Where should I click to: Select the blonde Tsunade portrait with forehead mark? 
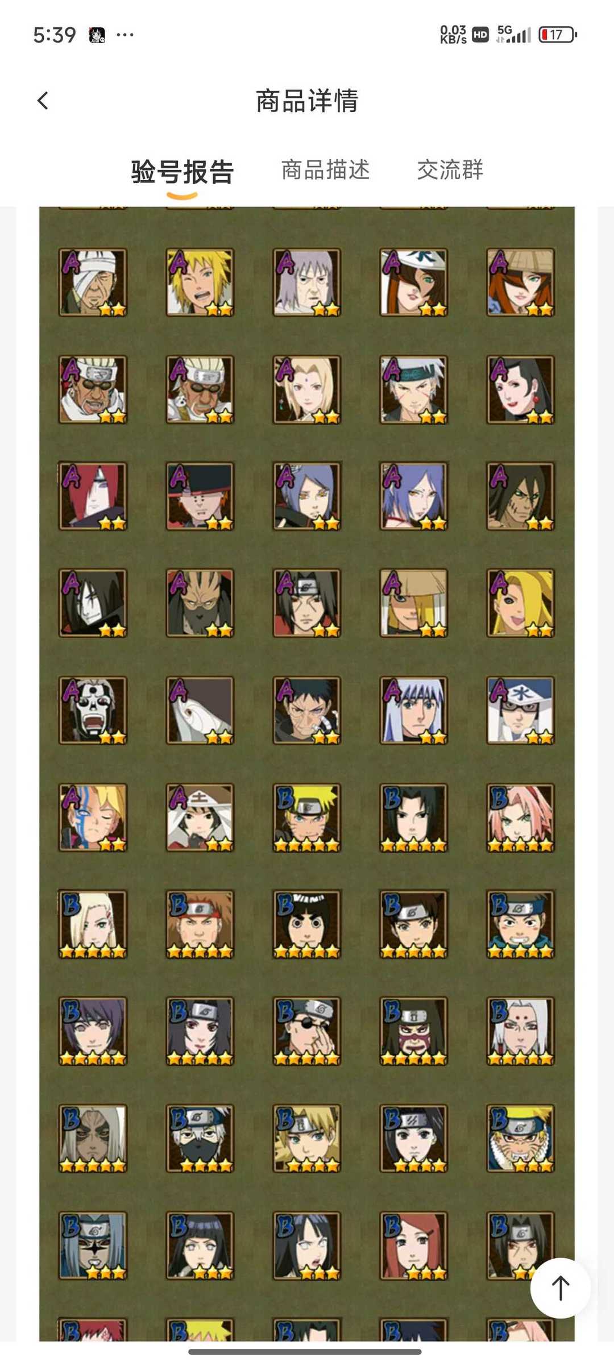[307, 389]
